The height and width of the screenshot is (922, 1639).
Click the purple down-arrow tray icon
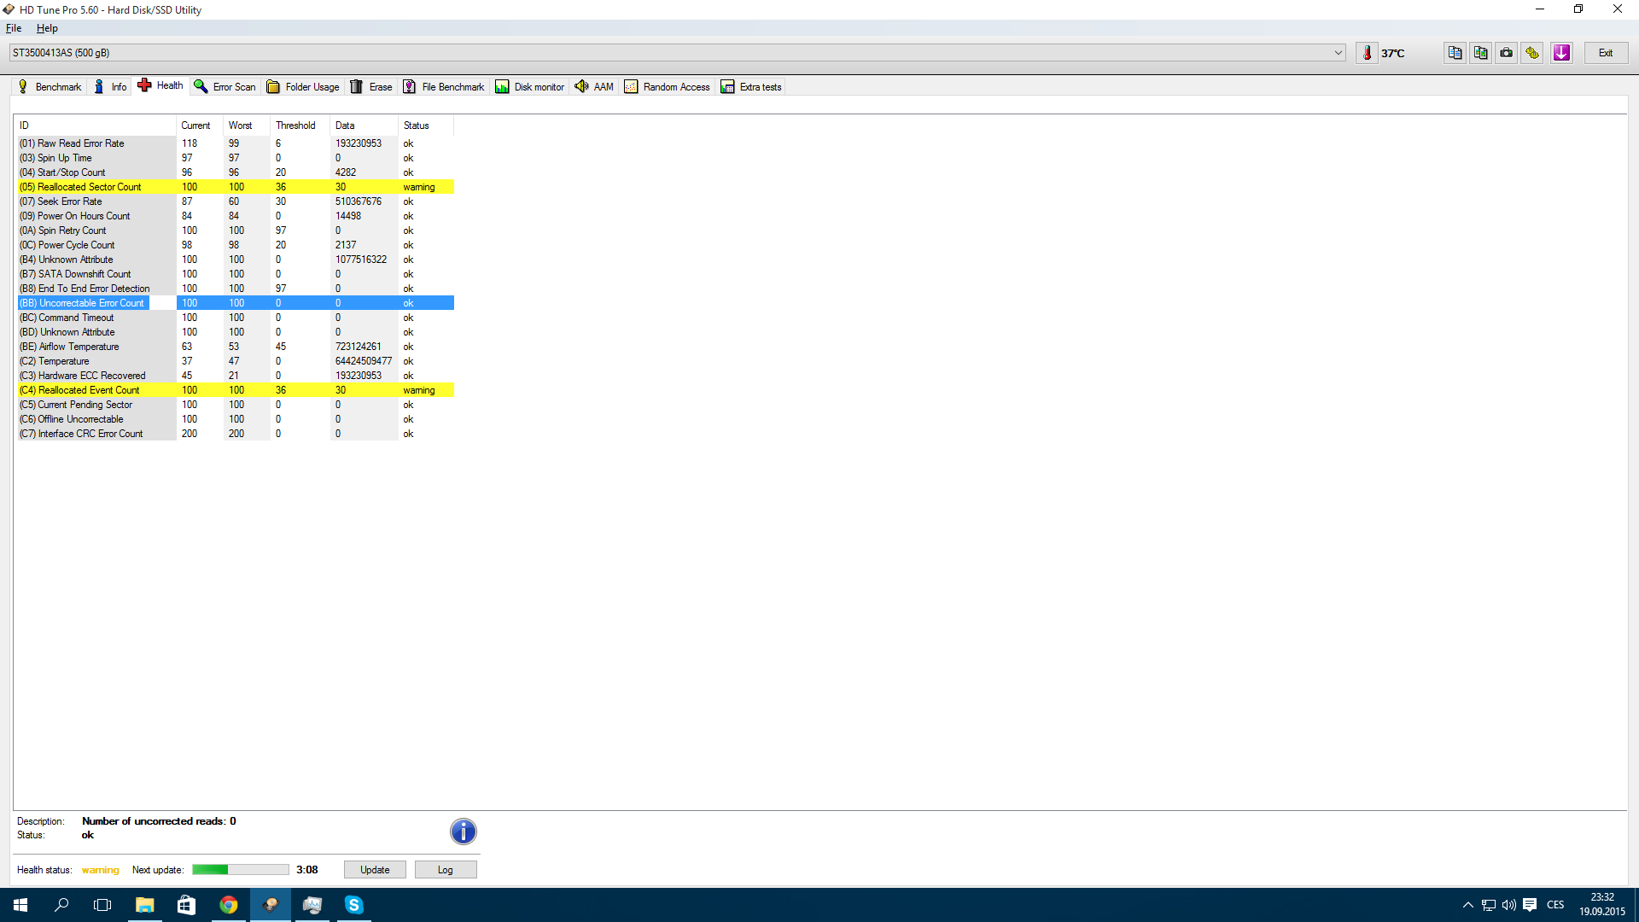(x=1561, y=53)
